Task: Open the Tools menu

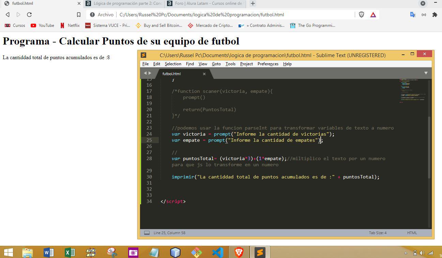Action: (x=230, y=64)
